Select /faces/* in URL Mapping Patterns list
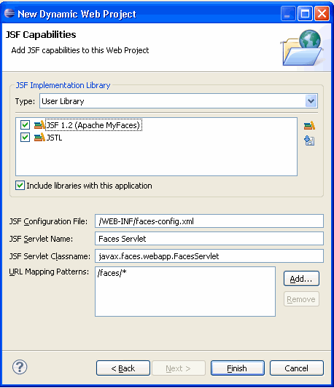 [x=112, y=273]
